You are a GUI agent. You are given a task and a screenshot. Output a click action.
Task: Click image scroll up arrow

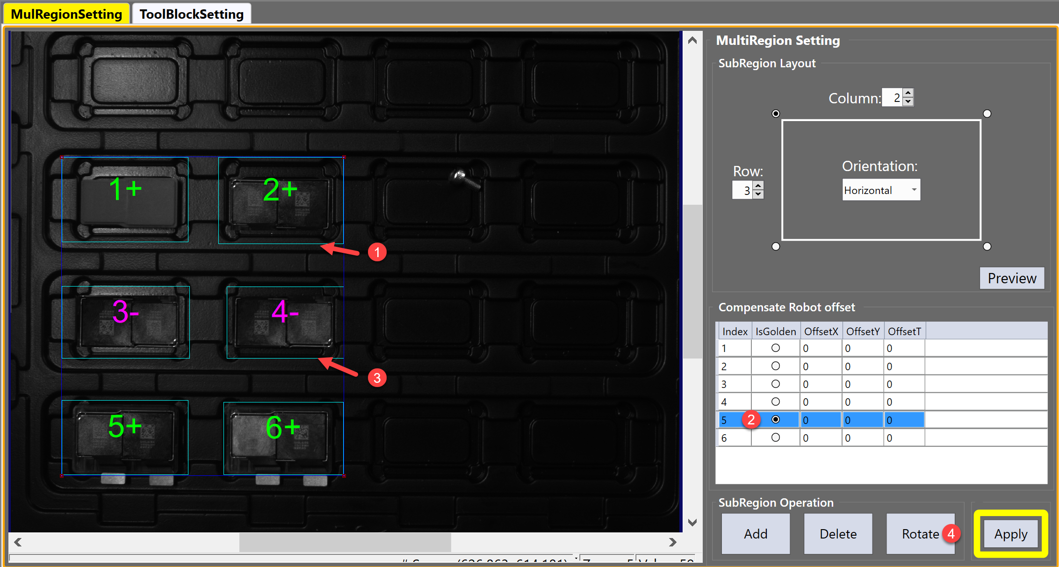coord(692,41)
